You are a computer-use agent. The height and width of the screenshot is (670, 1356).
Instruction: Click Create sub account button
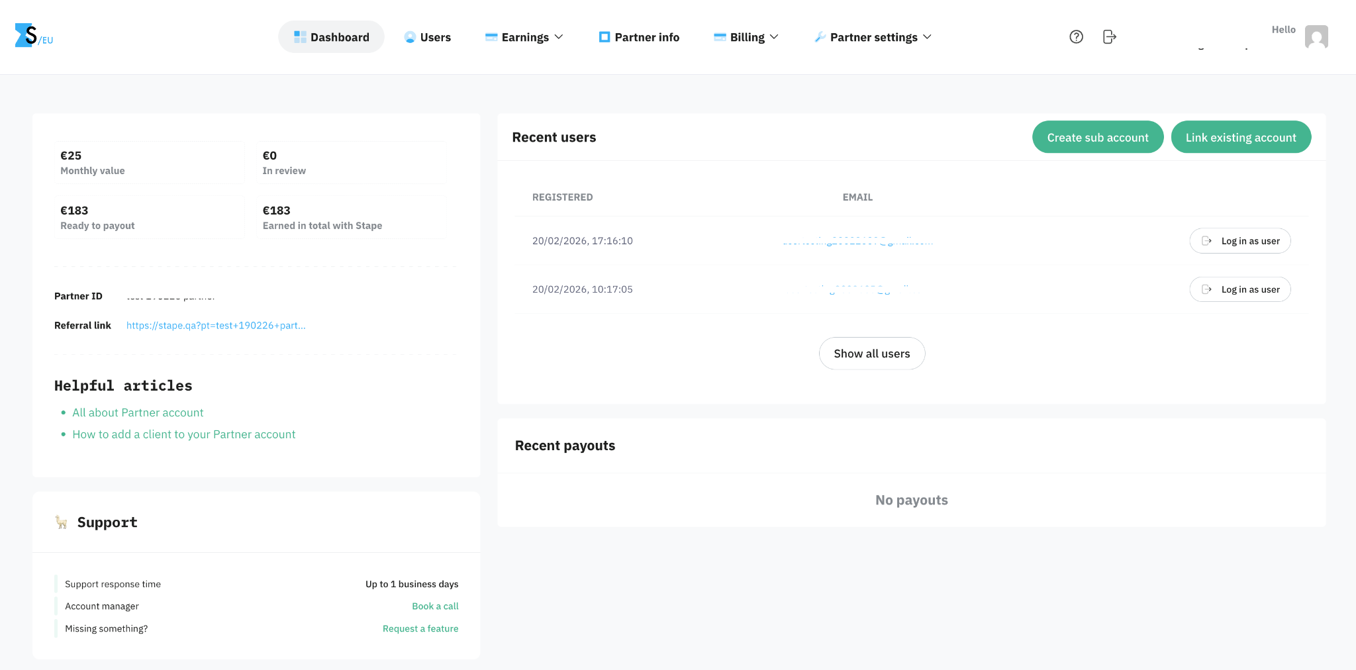(x=1098, y=137)
